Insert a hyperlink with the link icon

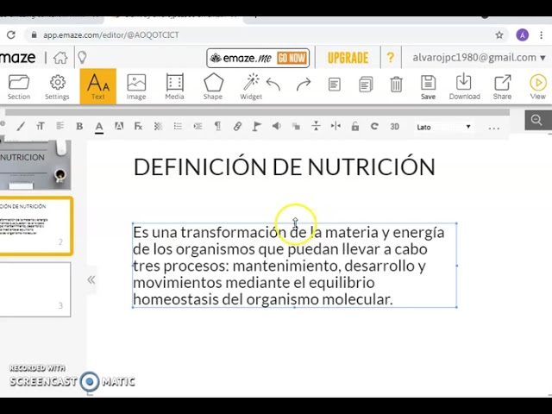click(x=237, y=126)
